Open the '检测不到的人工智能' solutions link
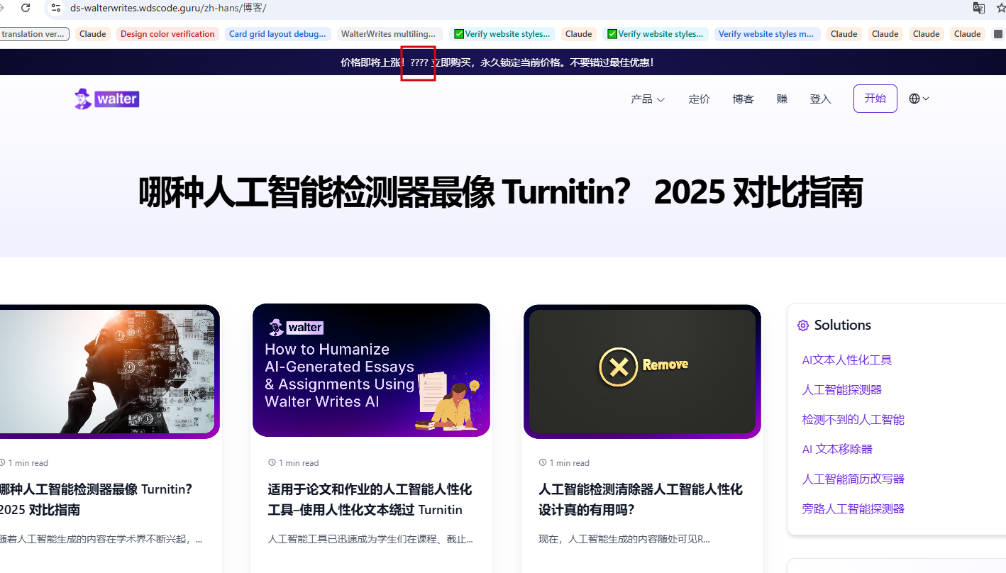This screenshot has height=573, width=1006. (853, 419)
